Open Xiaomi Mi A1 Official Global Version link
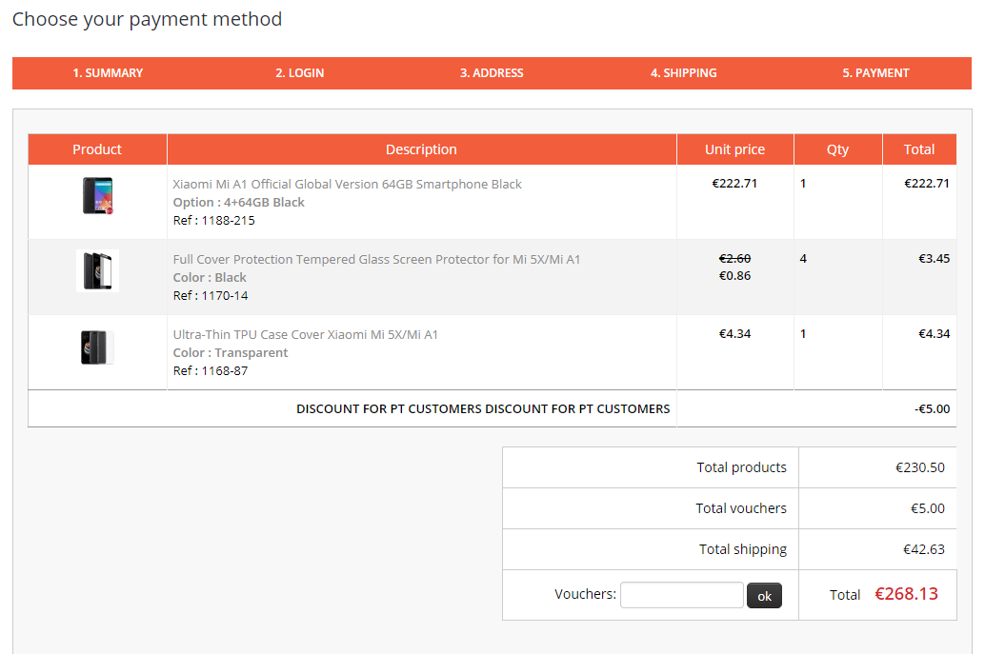This screenshot has height=654, width=985. coord(347,185)
